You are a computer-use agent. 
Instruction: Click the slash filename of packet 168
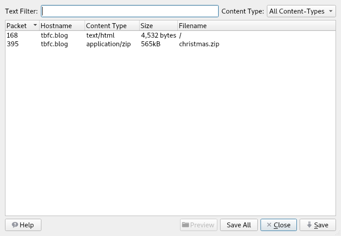pos(181,35)
